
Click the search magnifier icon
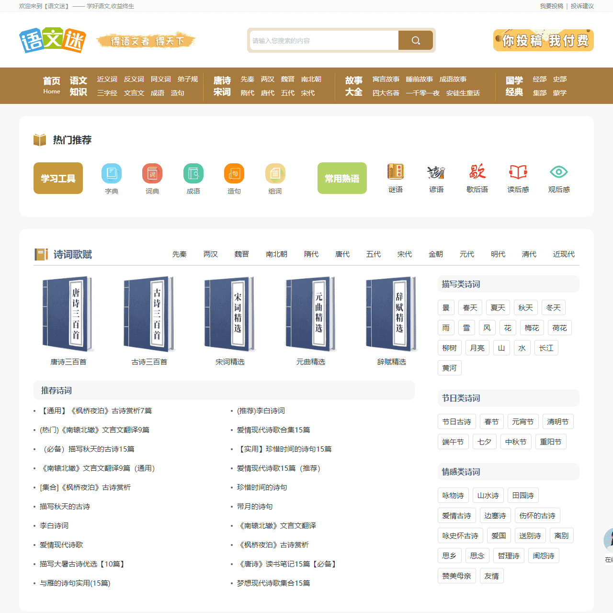[x=415, y=40]
